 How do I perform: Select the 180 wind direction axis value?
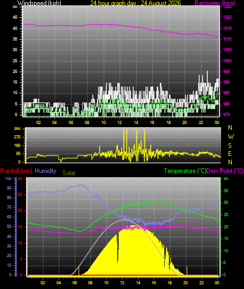pyautogui.click(x=18, y=146)
